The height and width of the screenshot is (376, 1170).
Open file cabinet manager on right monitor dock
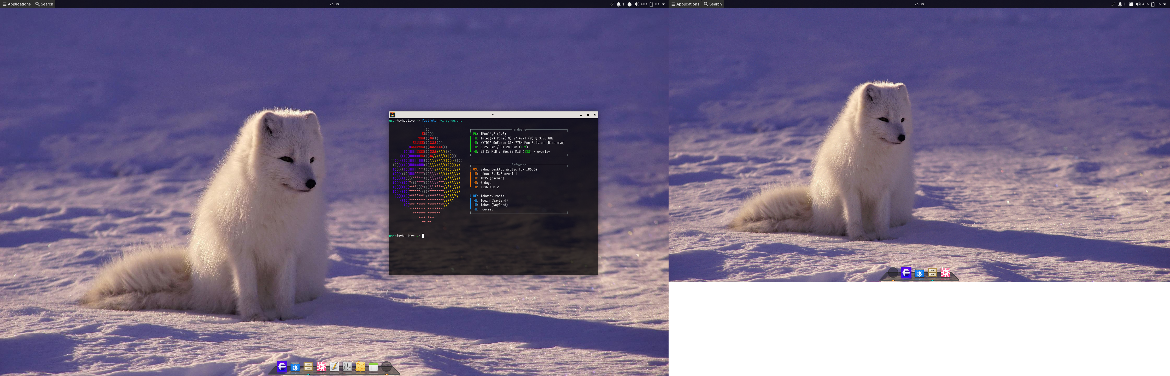932,272
